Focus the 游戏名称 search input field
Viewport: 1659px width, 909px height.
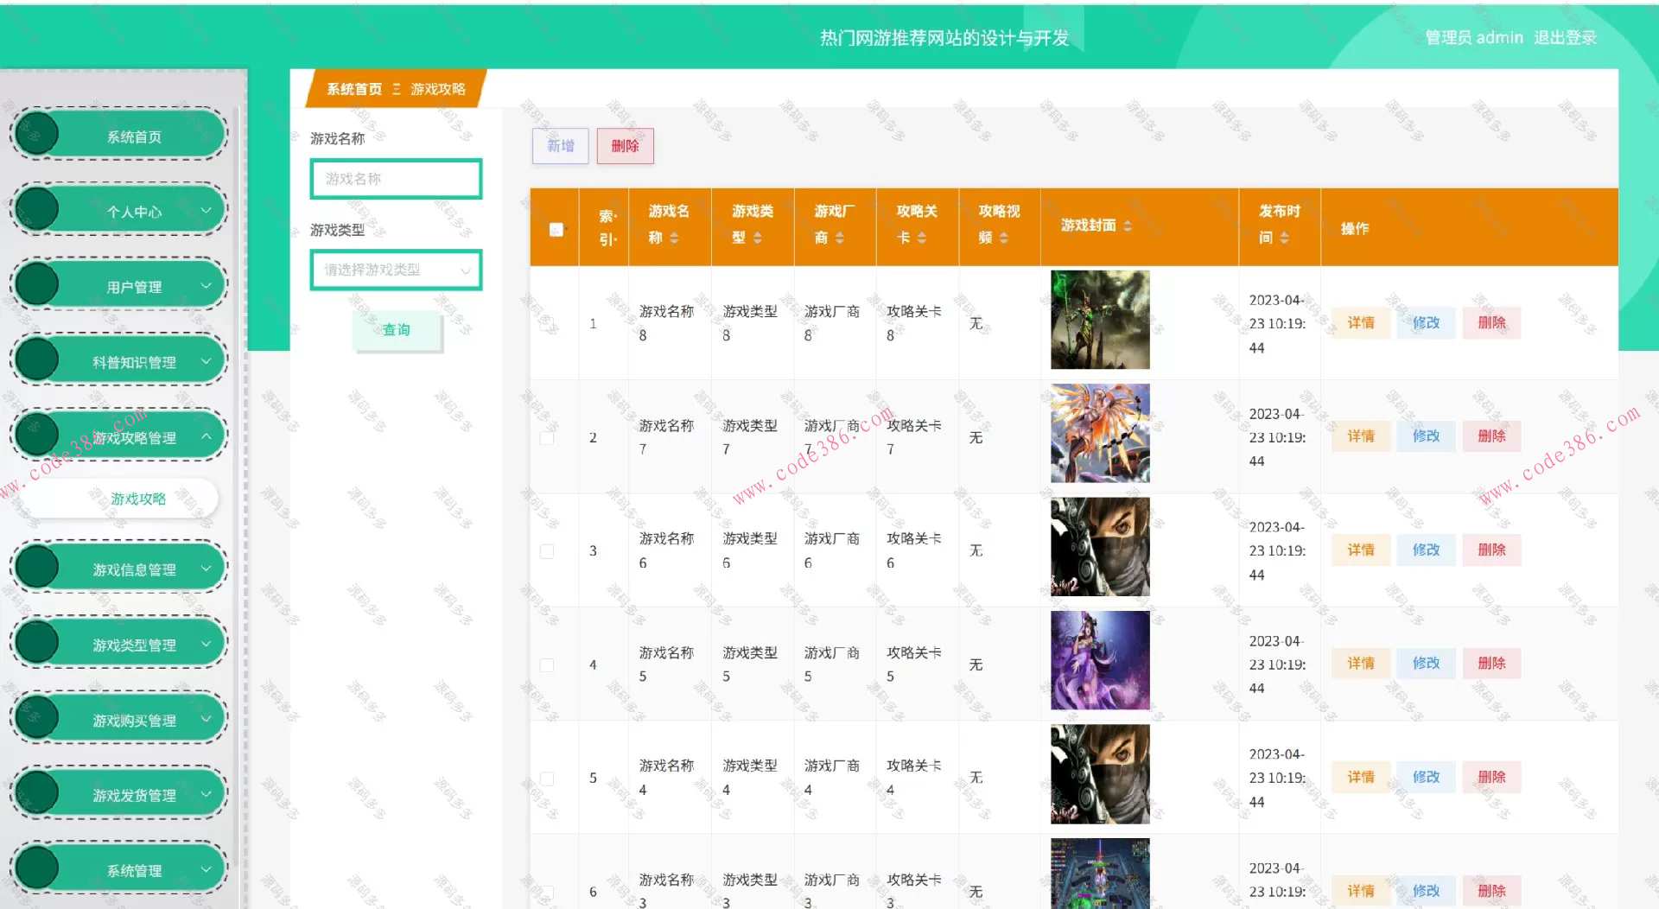click(396, 179)
